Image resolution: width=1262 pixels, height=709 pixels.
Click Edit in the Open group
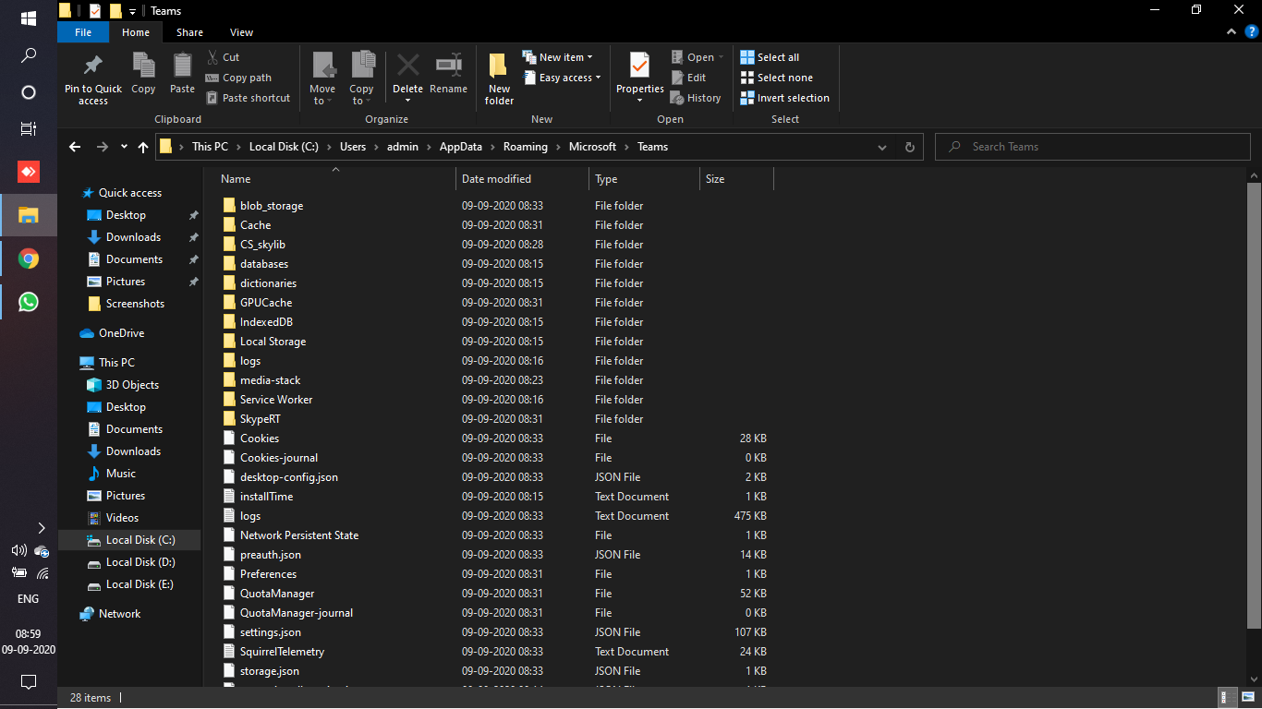click(688, 78)
